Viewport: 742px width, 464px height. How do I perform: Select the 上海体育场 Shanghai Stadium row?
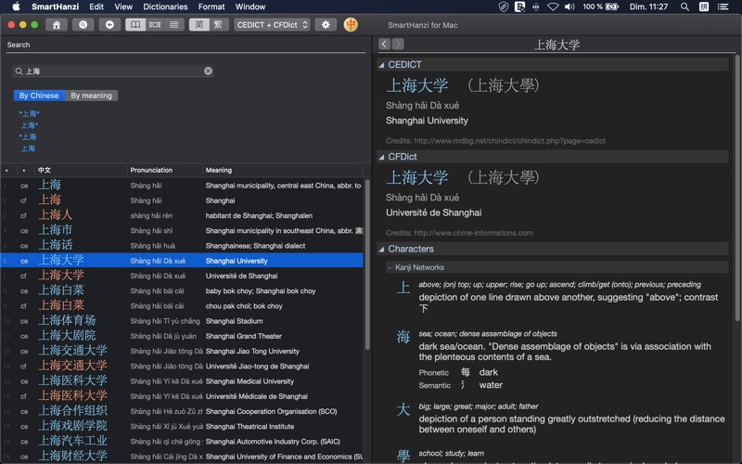[x=182, y=321]
